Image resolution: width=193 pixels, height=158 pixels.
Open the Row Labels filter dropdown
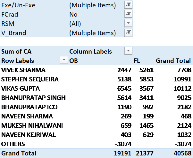pos(64,61)
